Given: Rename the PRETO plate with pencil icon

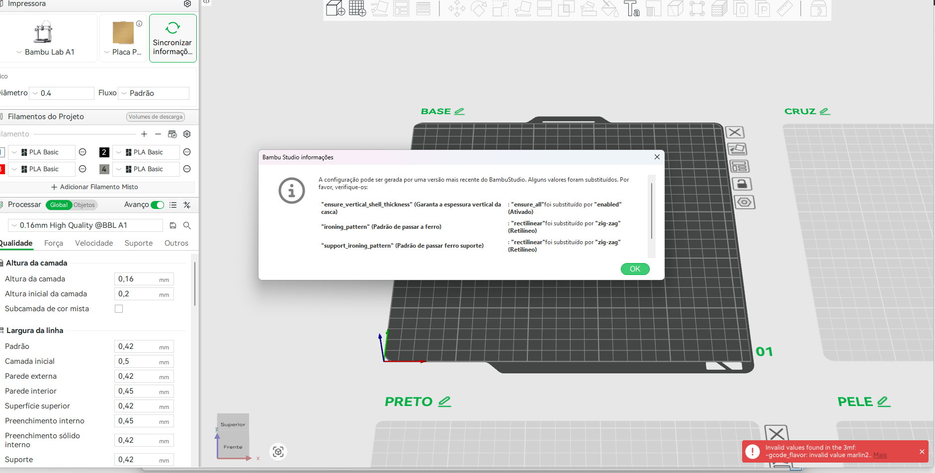Looking at the screenshot, I should tap(444, 401).
